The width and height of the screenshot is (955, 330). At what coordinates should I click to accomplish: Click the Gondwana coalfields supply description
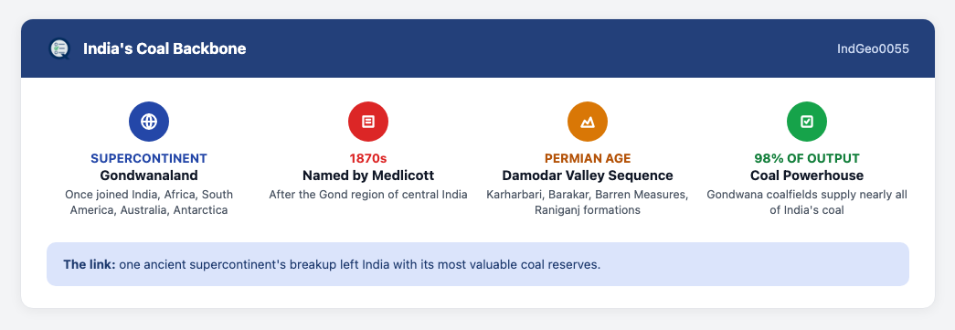click(806, 202)
